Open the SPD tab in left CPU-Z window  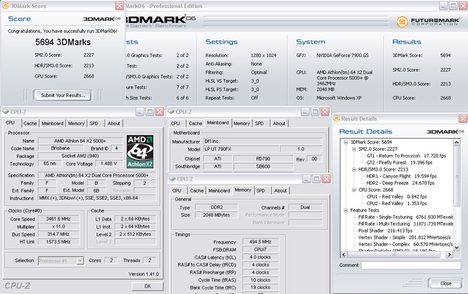click(94, 123)
